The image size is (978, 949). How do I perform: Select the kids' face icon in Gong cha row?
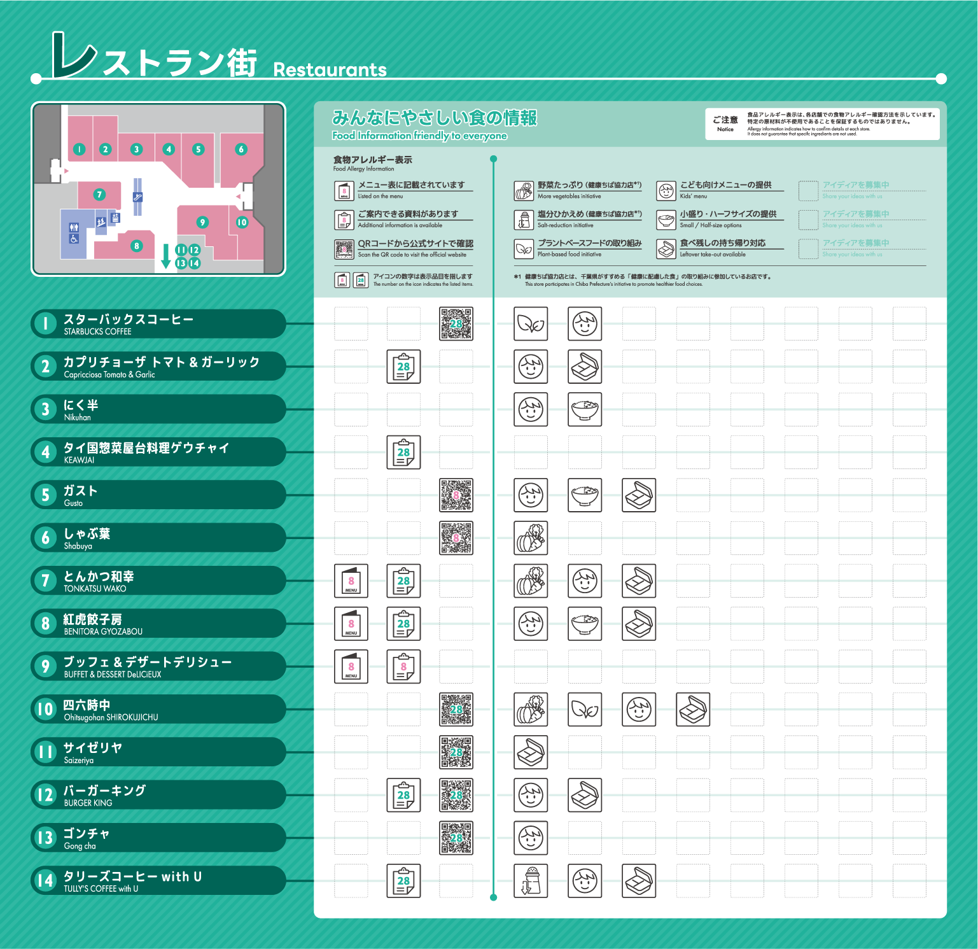[x=531, y=838]
